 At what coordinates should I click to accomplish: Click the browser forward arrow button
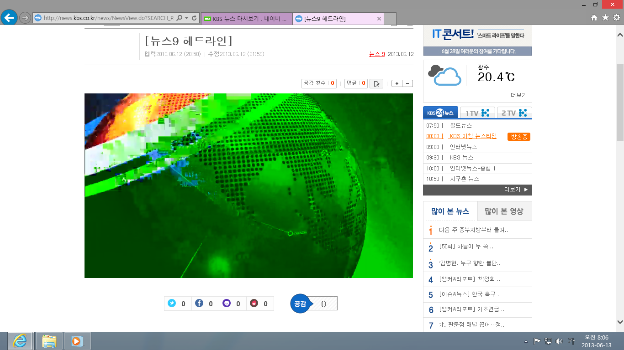[x=25, y=18]
